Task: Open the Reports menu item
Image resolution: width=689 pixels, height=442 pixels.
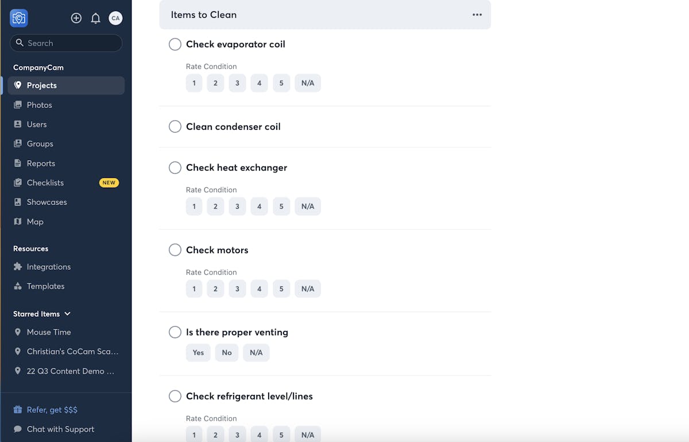Action: [x=41, y=164]
